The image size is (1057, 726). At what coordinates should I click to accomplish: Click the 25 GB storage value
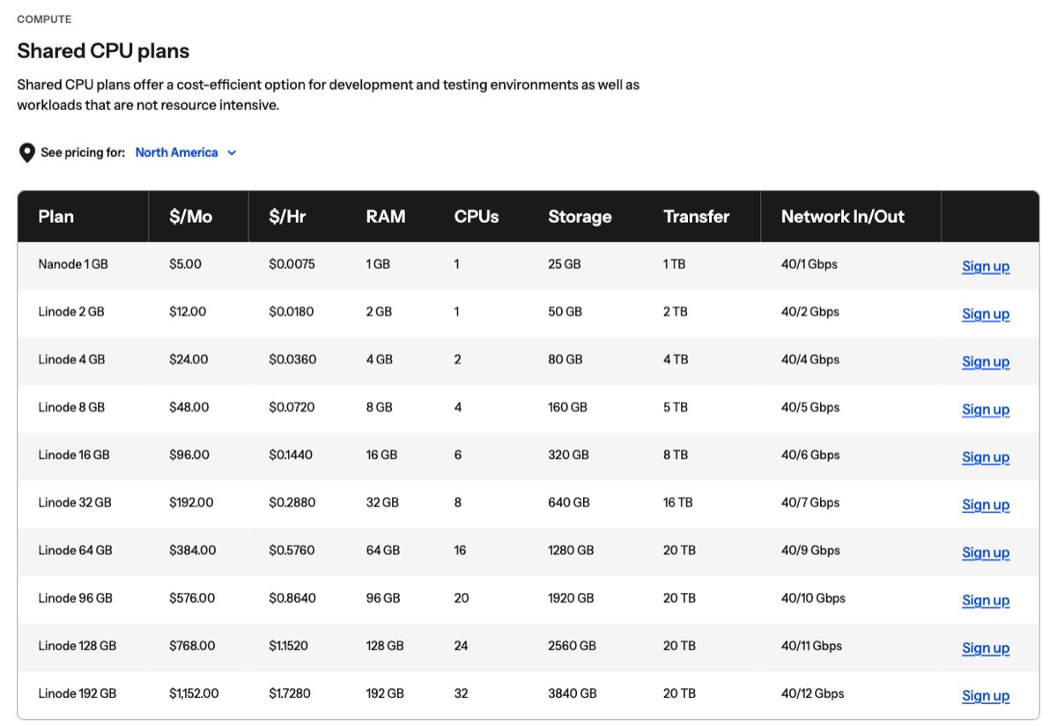click(565, 263)
